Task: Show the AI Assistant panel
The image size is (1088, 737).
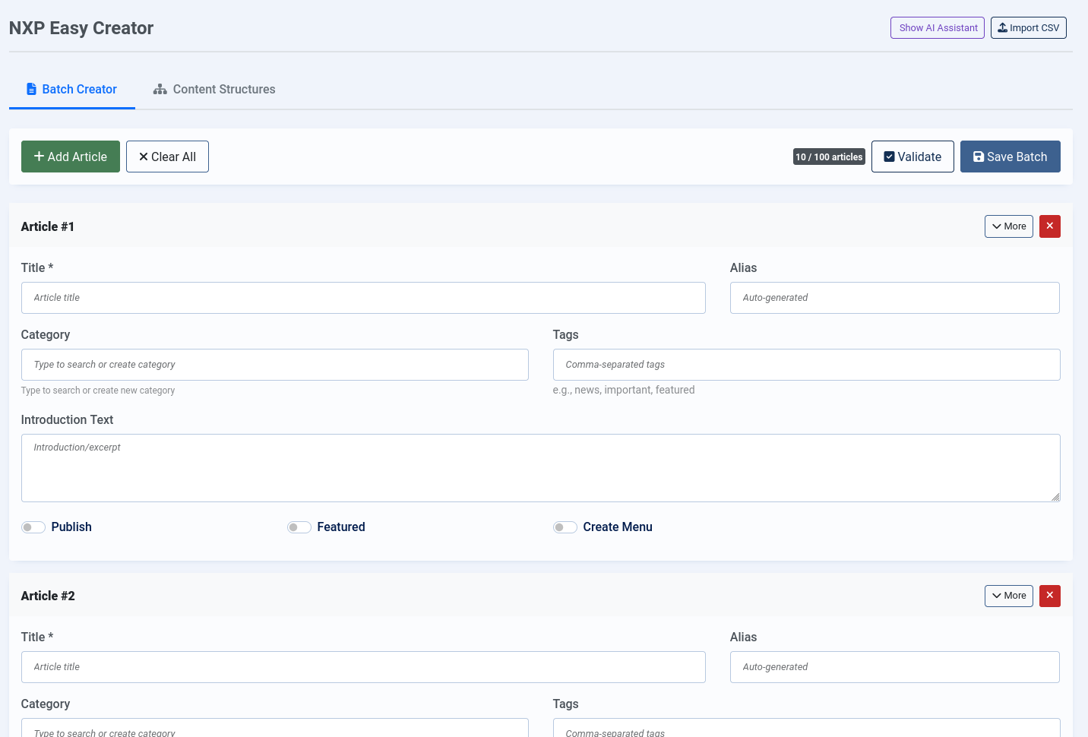Action: 937,28
